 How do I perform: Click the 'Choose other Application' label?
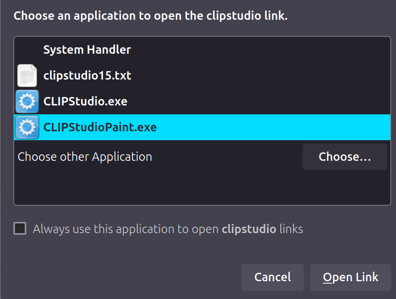[x=85, y=157]
